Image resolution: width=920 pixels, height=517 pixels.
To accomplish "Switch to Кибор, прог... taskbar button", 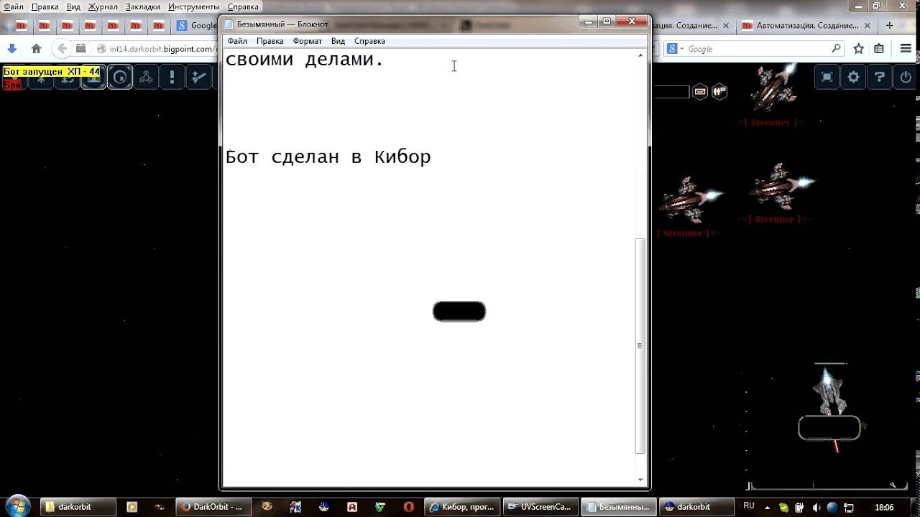I will [x=462, y=507].
